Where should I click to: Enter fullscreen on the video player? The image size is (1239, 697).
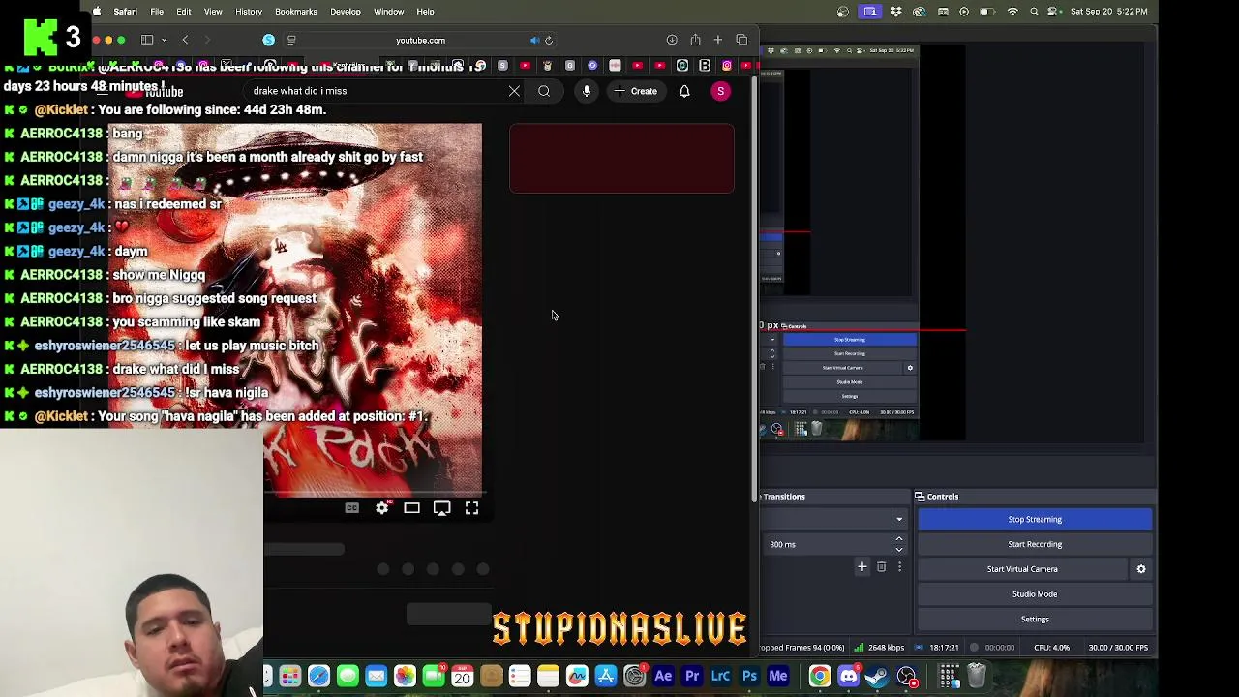(471, 508)
